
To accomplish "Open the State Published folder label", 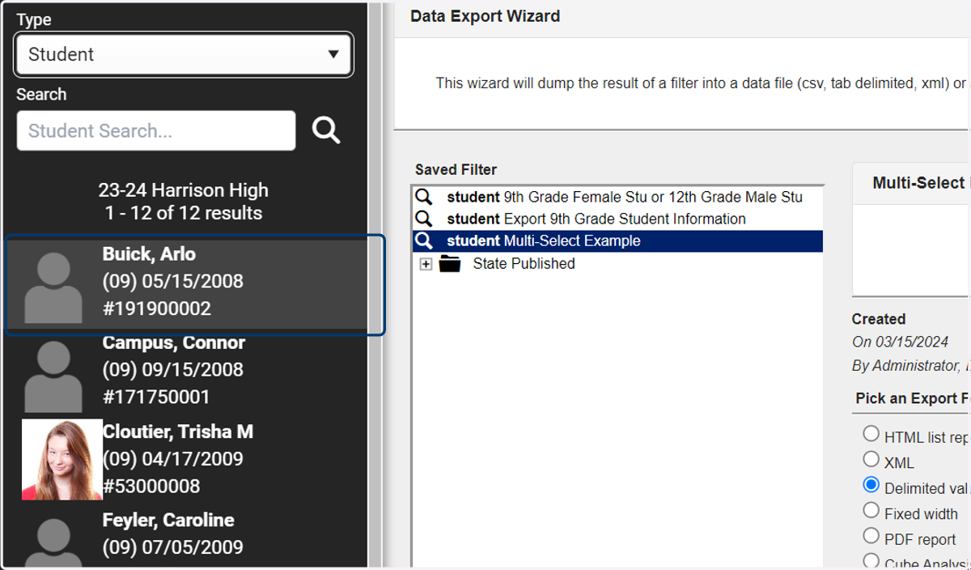I will [x=524, y=264].
